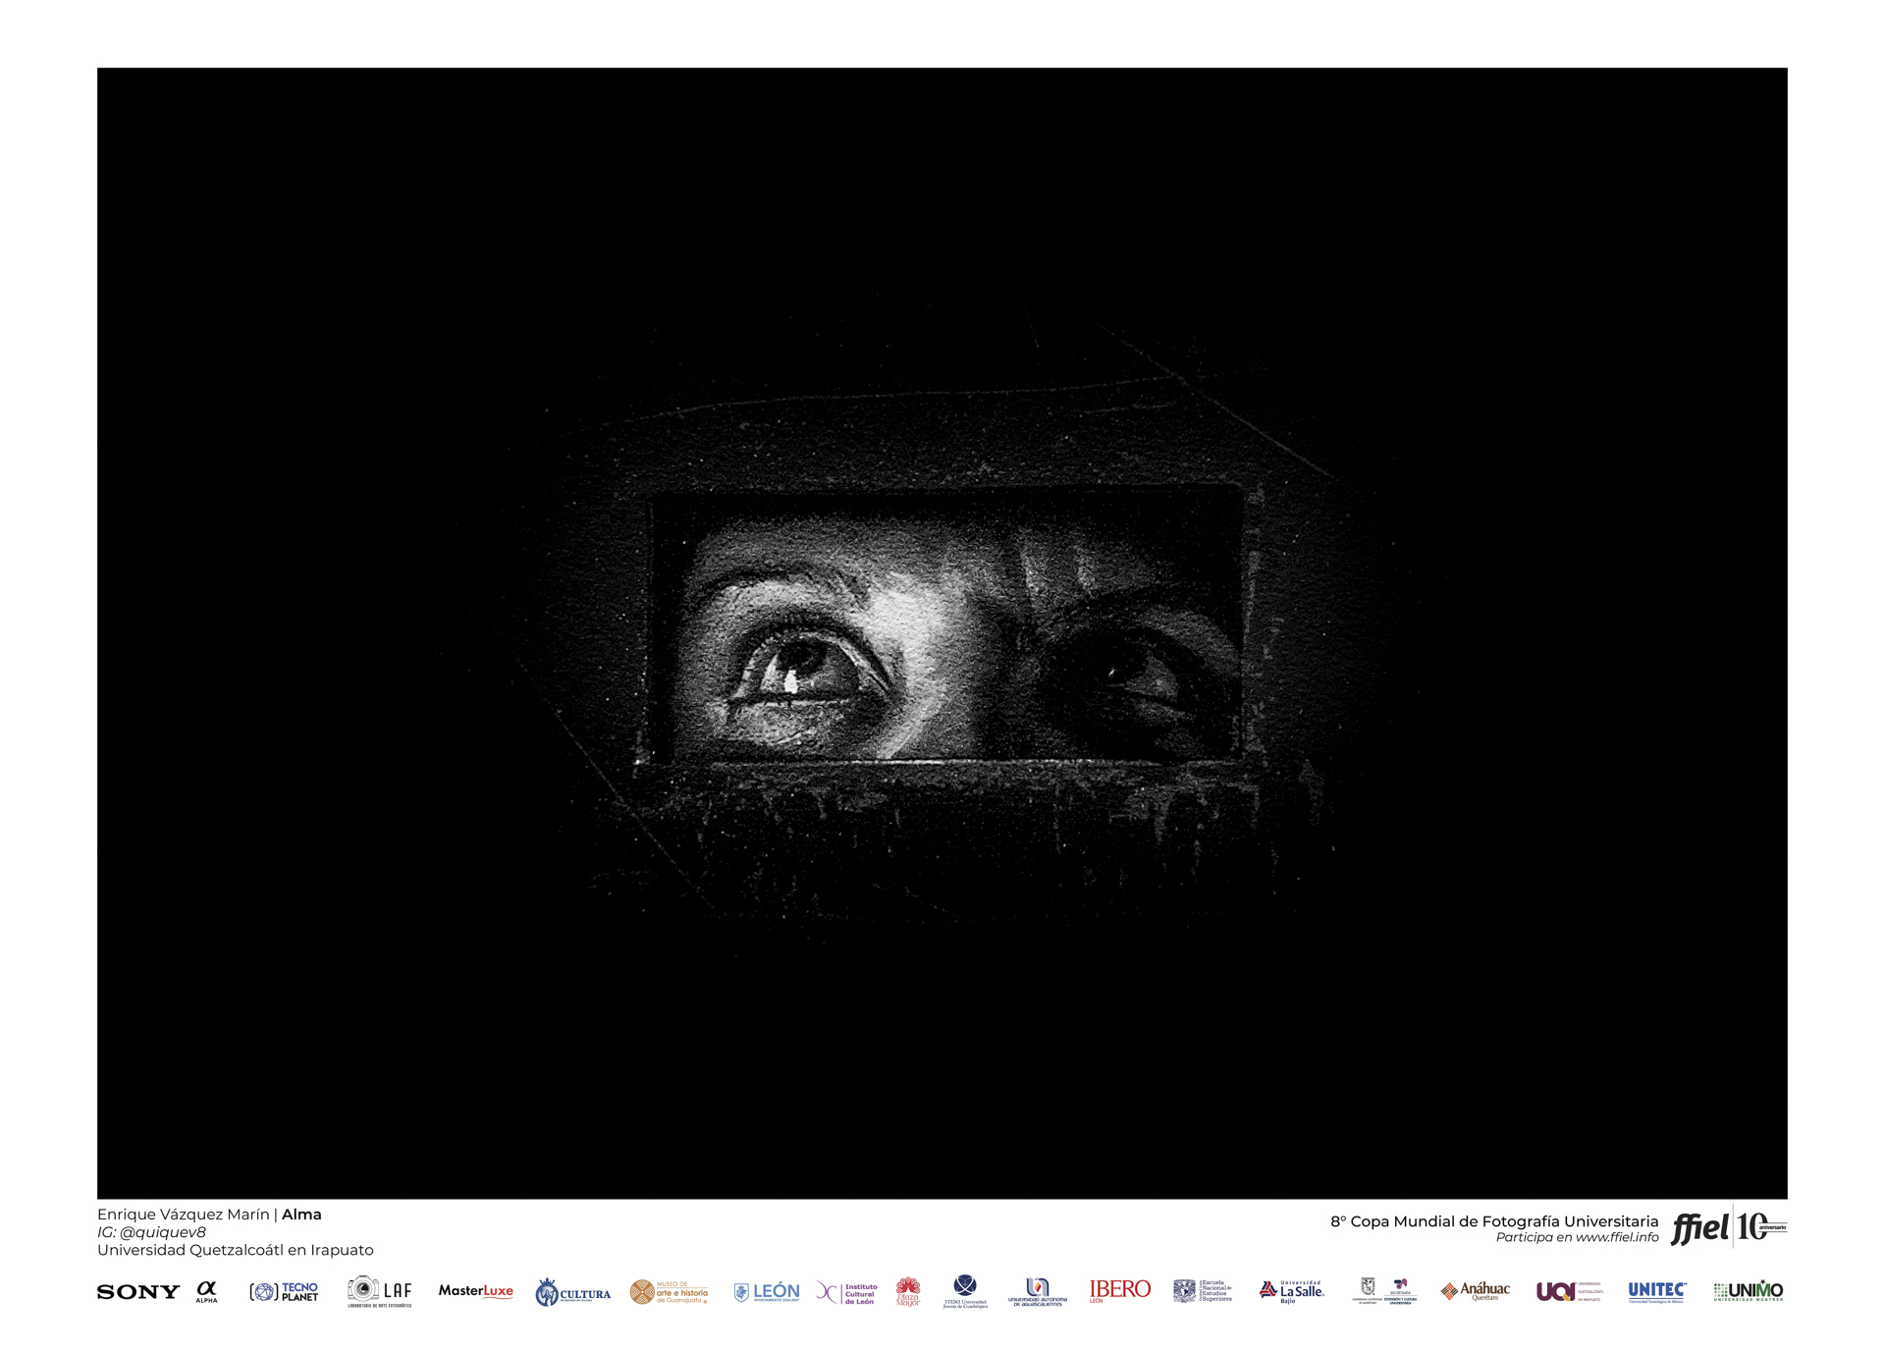This screenshot has height=1352, width=1885.
Task: Open the www.ffiel.info participation link
Action: (x=1617, y=1237)
